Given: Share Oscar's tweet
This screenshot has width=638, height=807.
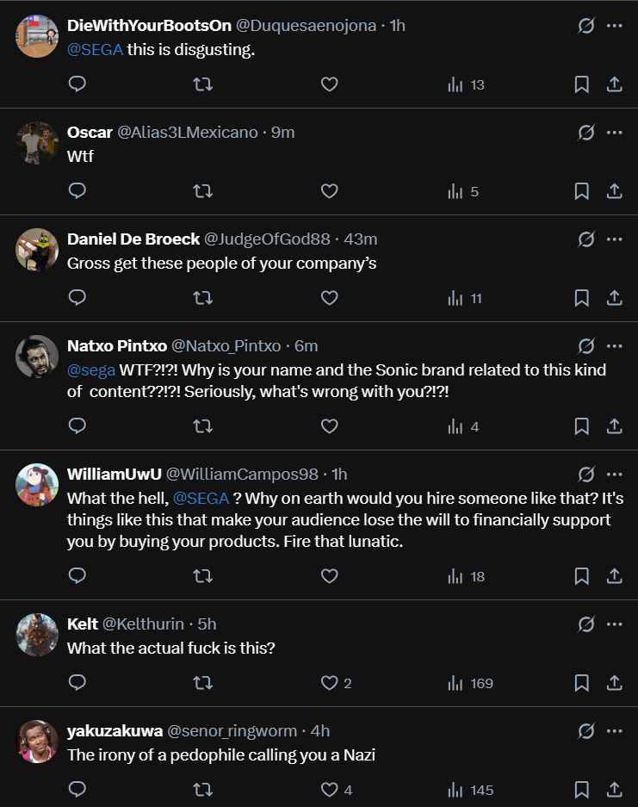Looking at the screenshot, I should (615, 191).
